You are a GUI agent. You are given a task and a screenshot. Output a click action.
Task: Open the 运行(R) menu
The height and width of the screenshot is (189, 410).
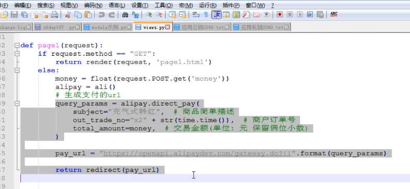[x=208, y=6]
